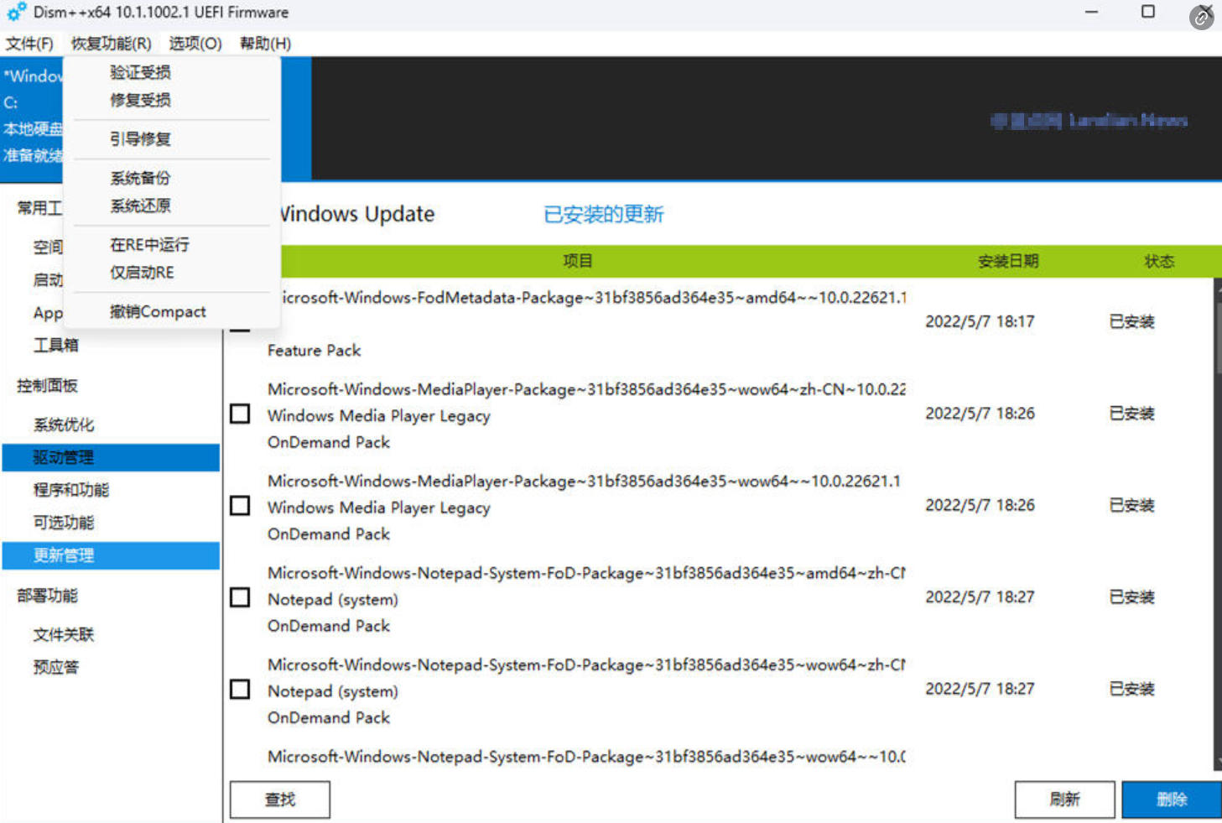Click 撤销Compact menu entry
This screenshot has height=823, width=1222.
coord(158,312)
